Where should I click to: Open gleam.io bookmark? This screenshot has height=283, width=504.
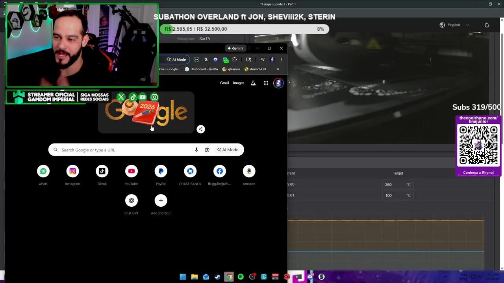pyautogui.click(x=231, y=69)
